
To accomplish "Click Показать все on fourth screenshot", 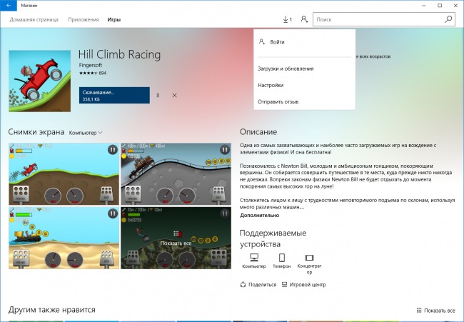I will (x=176, y=238).
